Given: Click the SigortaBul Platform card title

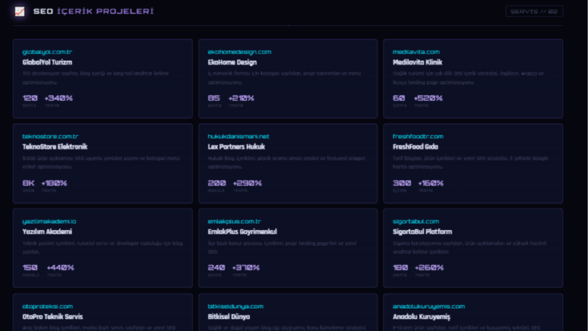Looking at the screenshot, I should point(422,232).
